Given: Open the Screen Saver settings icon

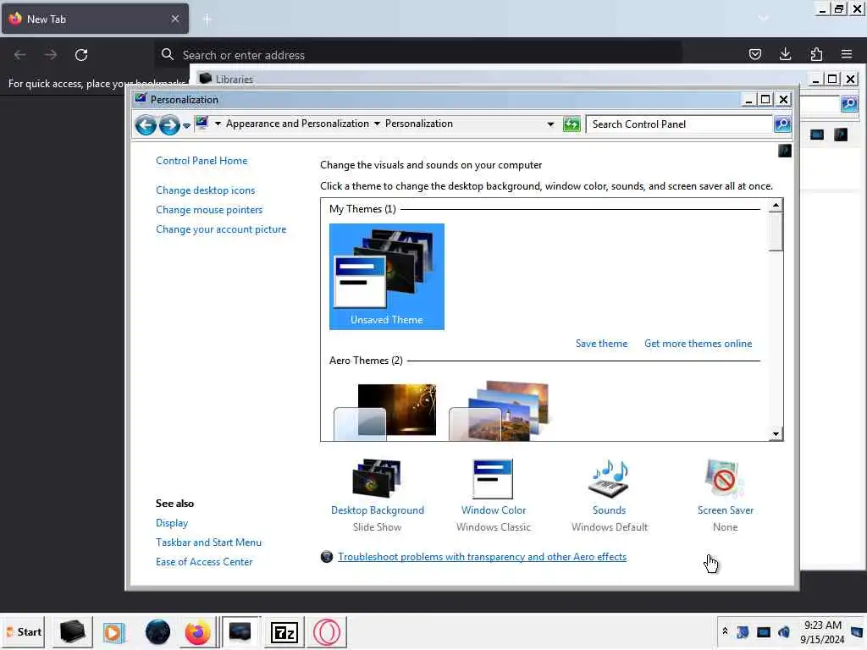Looking at the screenshot, I should coord(725,479).
